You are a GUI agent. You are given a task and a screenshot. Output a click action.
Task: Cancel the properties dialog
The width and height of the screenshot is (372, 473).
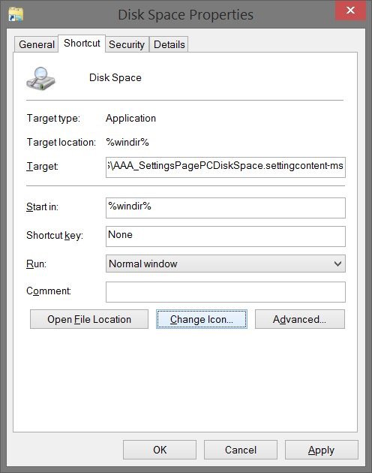pyautogui.click(x=241, y=450)
